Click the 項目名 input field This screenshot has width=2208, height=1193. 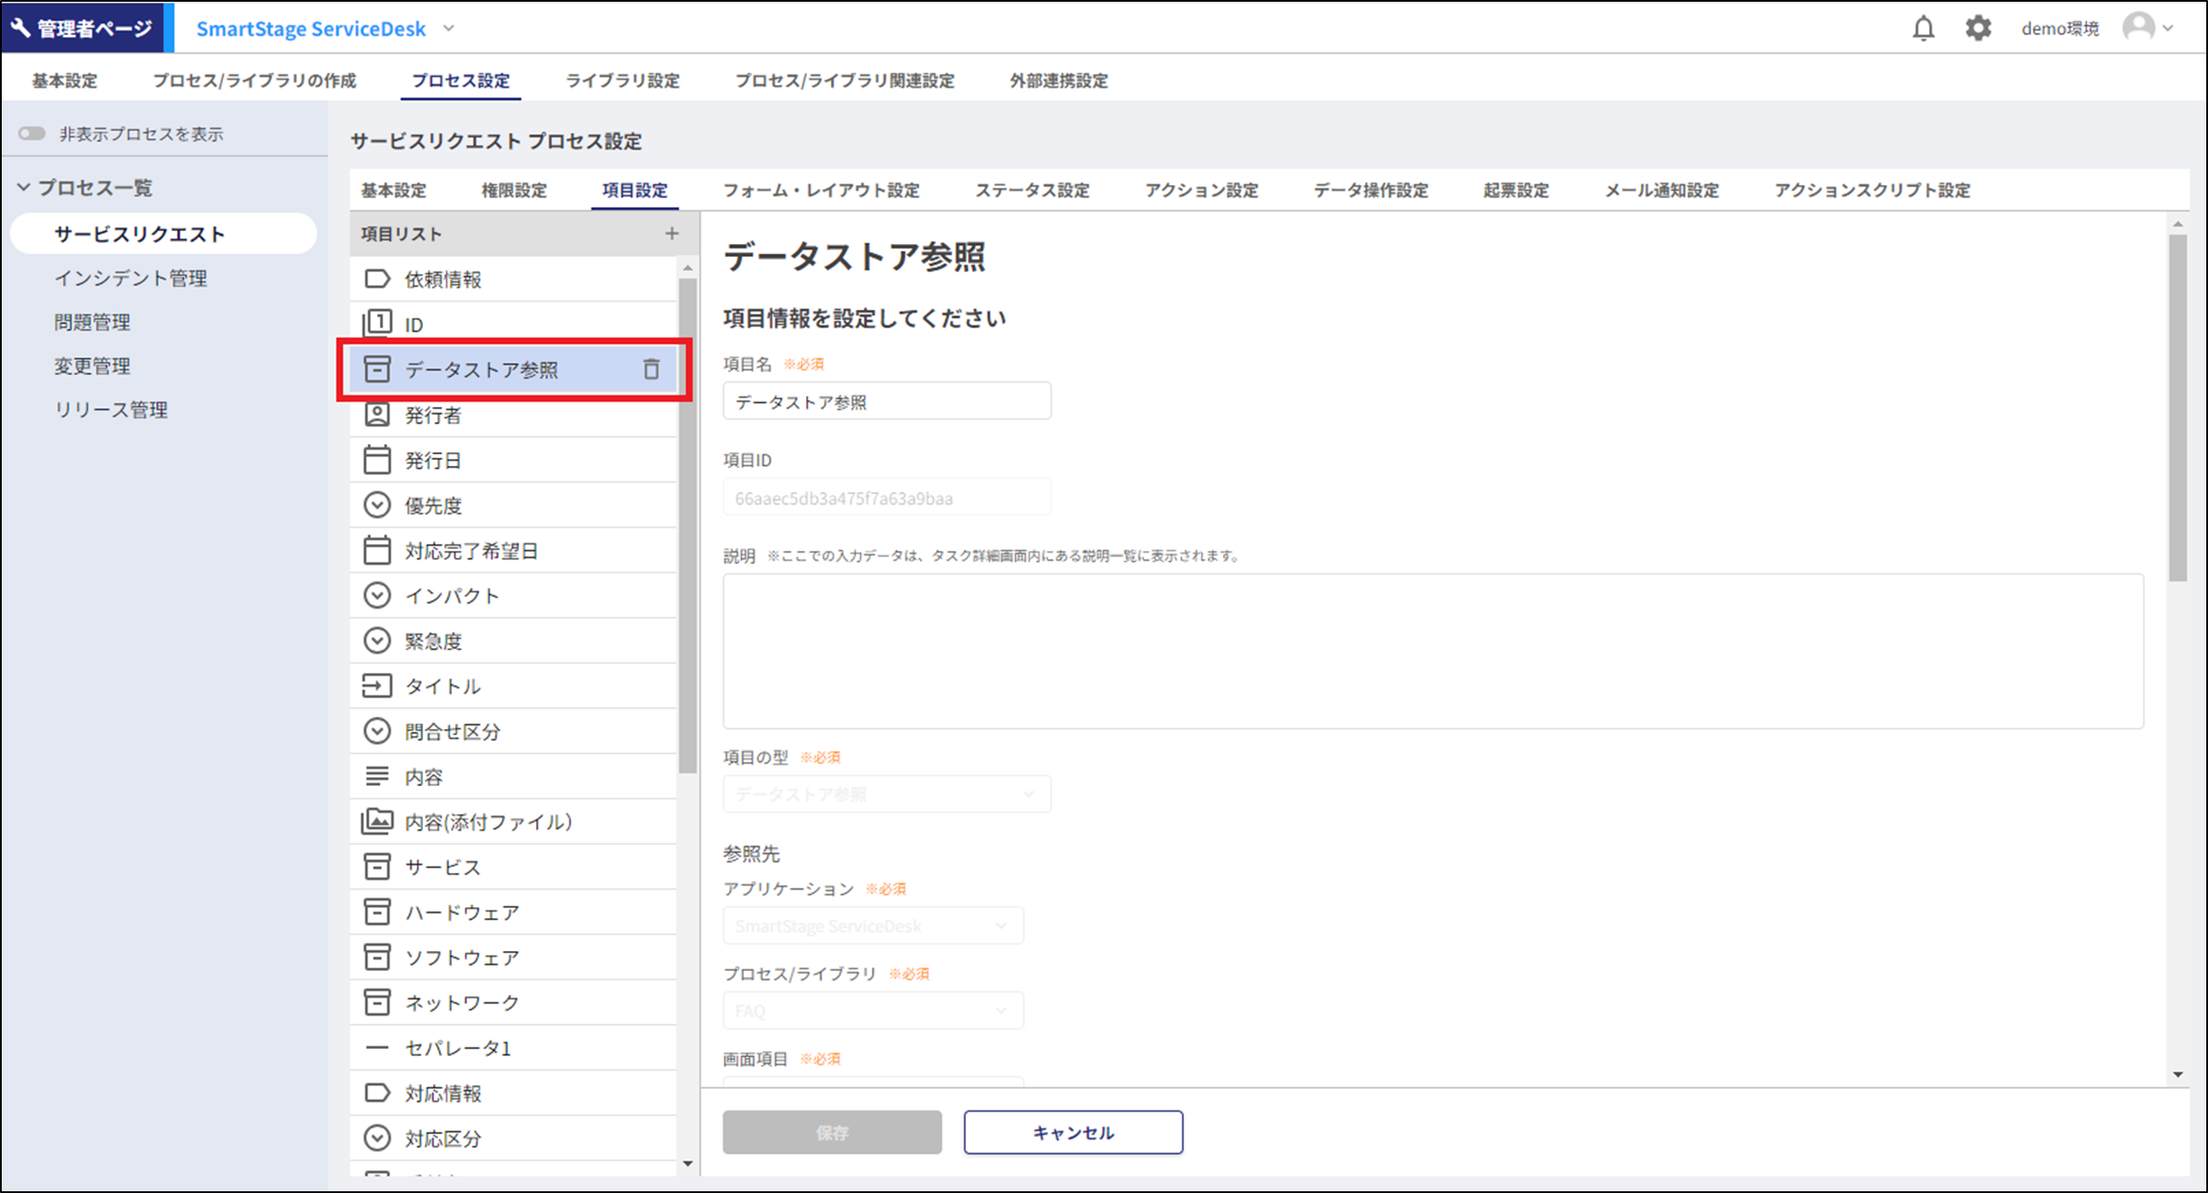pyautogui.click(x=886, y=402)
